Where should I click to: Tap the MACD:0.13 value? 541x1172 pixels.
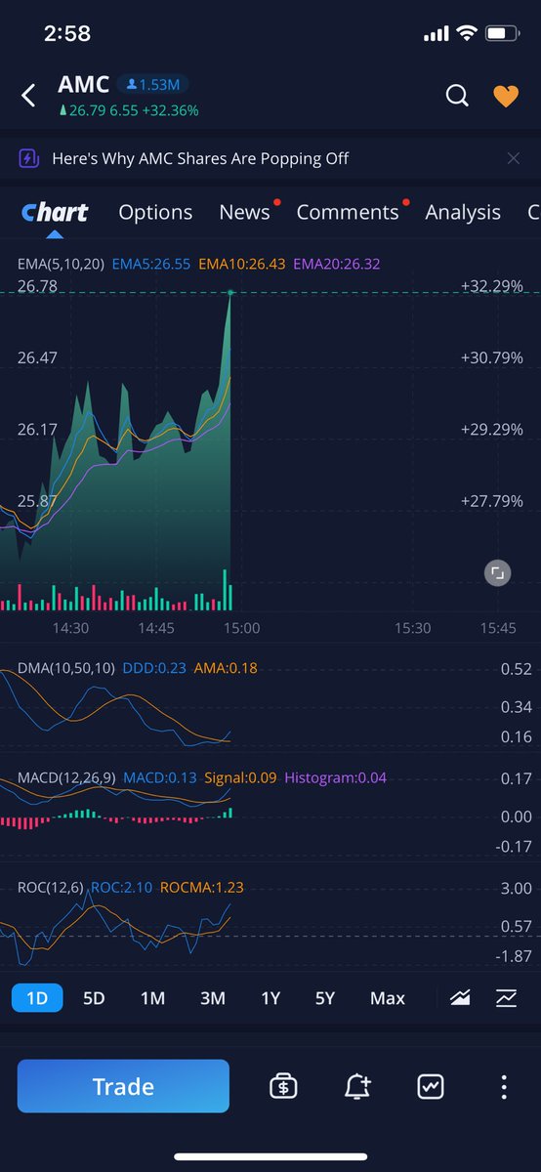tap(160, 778)
